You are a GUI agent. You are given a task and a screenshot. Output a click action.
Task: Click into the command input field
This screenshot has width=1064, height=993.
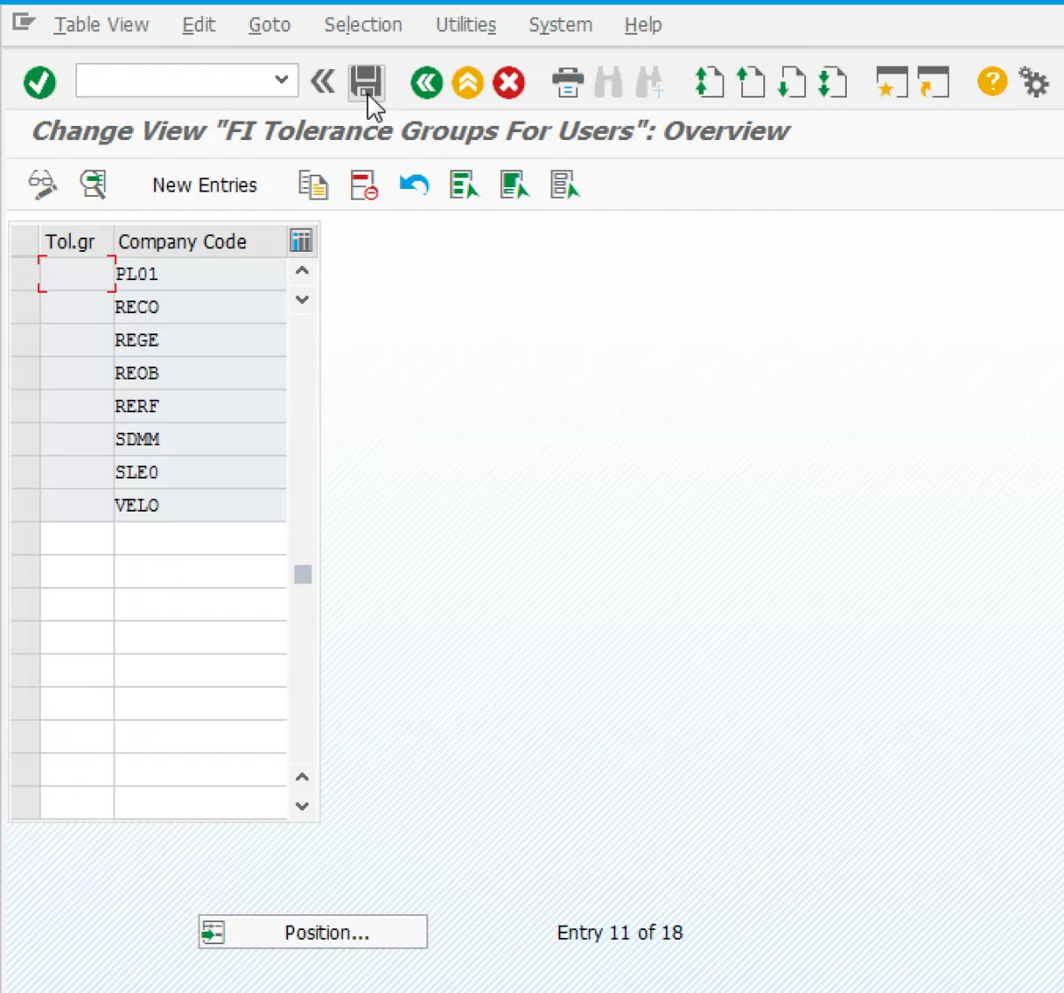pyautogui.click(x=175, y=80)
